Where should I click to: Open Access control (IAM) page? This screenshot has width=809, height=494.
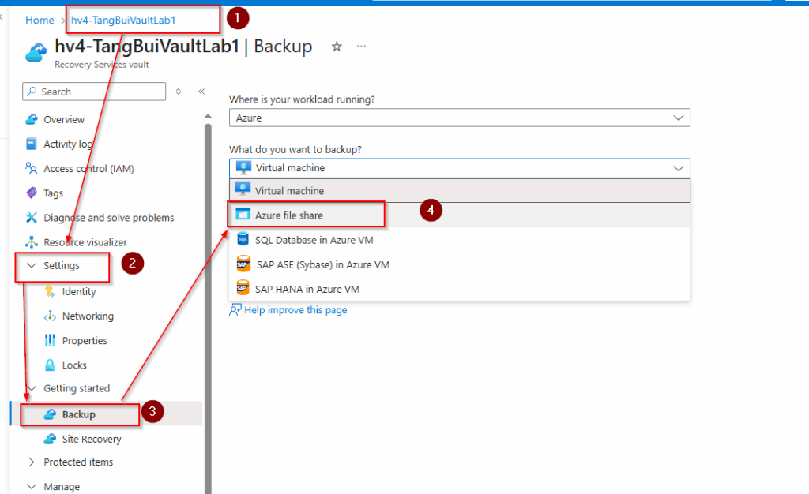click(88, 168)
